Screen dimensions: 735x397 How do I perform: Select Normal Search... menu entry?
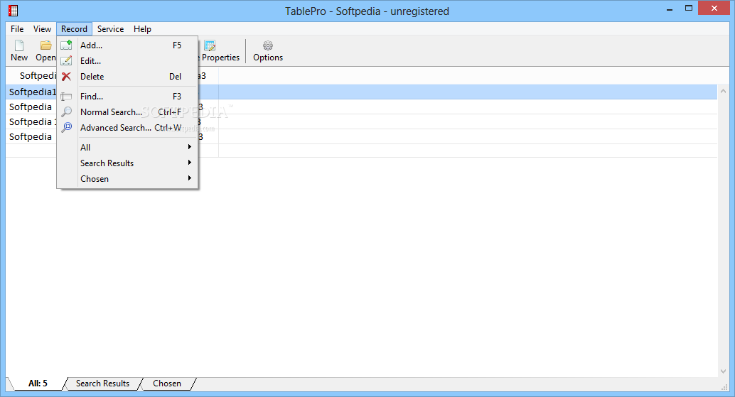pyautogui.click(x=127, y=112)
